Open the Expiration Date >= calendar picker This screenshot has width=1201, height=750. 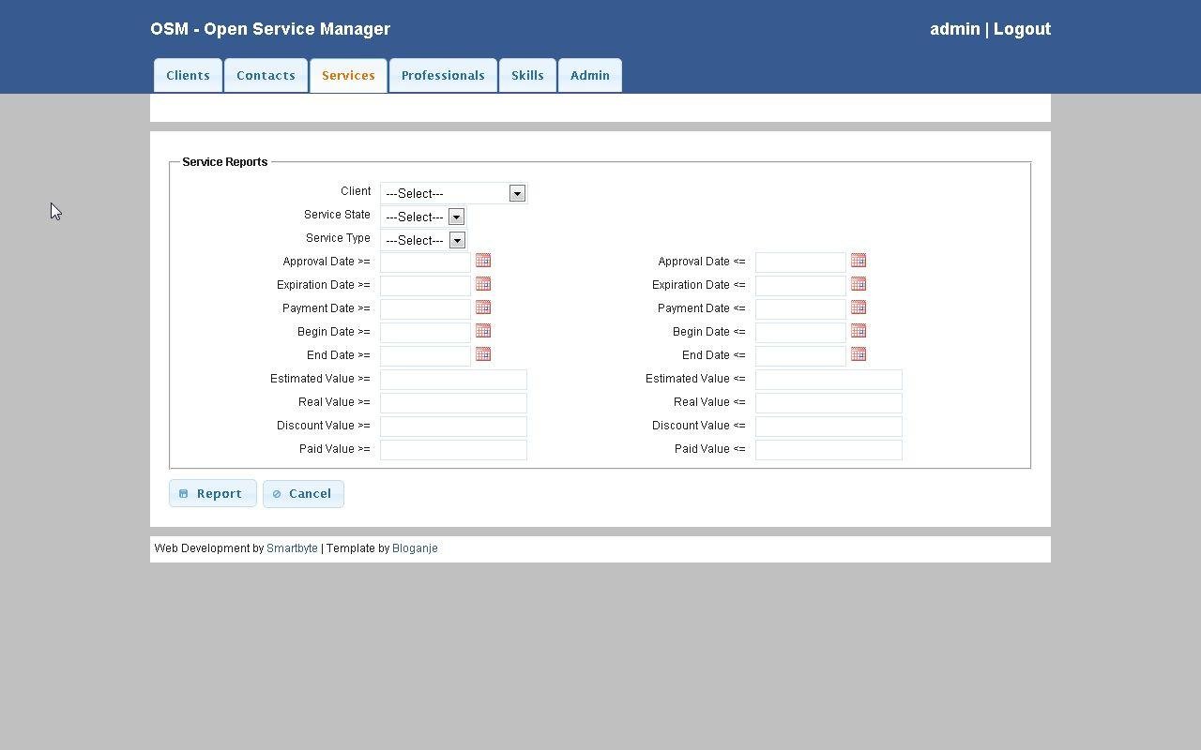(483, 284)
